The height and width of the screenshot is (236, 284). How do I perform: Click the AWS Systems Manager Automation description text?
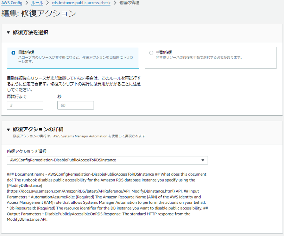click(x=79, y=136)
